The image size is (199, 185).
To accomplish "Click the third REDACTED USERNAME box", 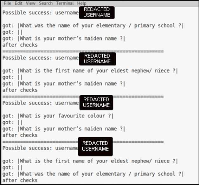I will tap(96, 102).
